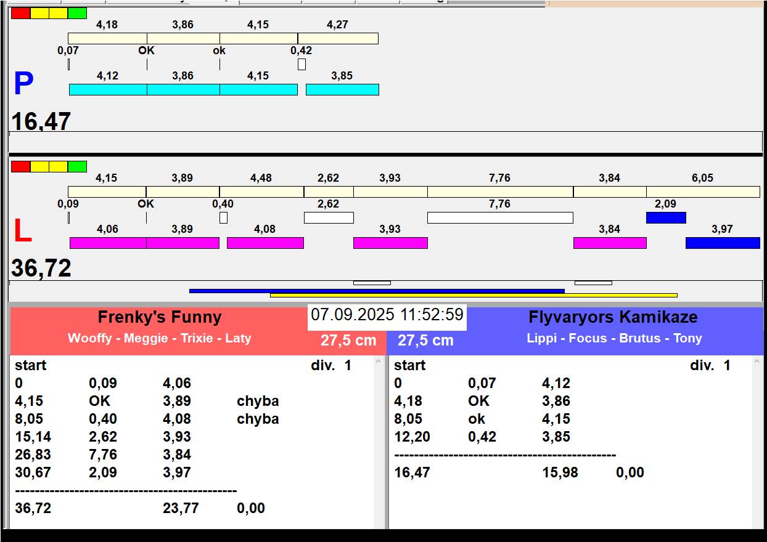Click the Frenky's Funny team name header
Image resolution: width=767 pixels, height=542 pixels.
(x=160, y=318)
